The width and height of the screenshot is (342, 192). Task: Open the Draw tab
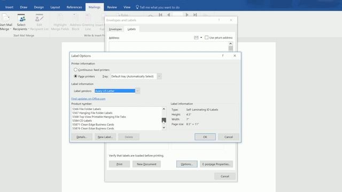click(24, 7)
